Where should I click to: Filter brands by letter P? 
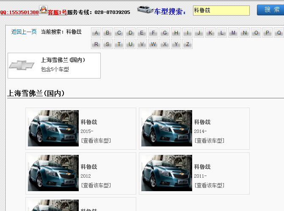[267, 32]
